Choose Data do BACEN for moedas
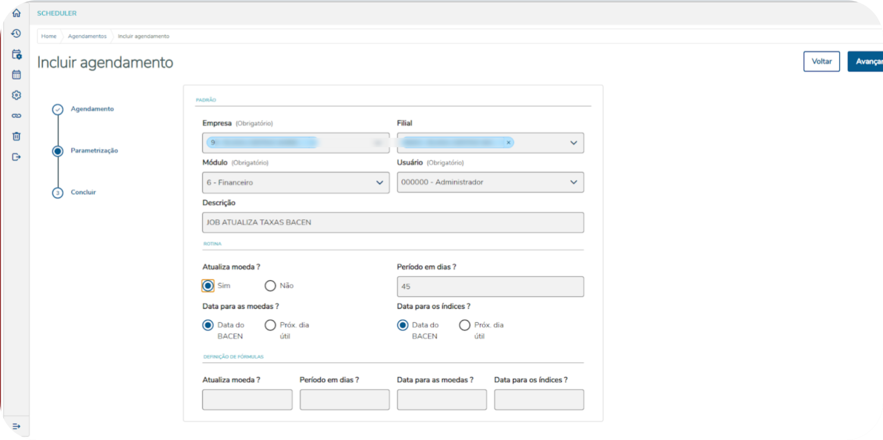This screenshot has width=883, height=440. (x=208, y=325)
